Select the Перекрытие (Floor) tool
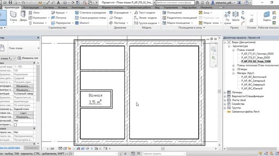279x156 pixels. pos(61,23)
